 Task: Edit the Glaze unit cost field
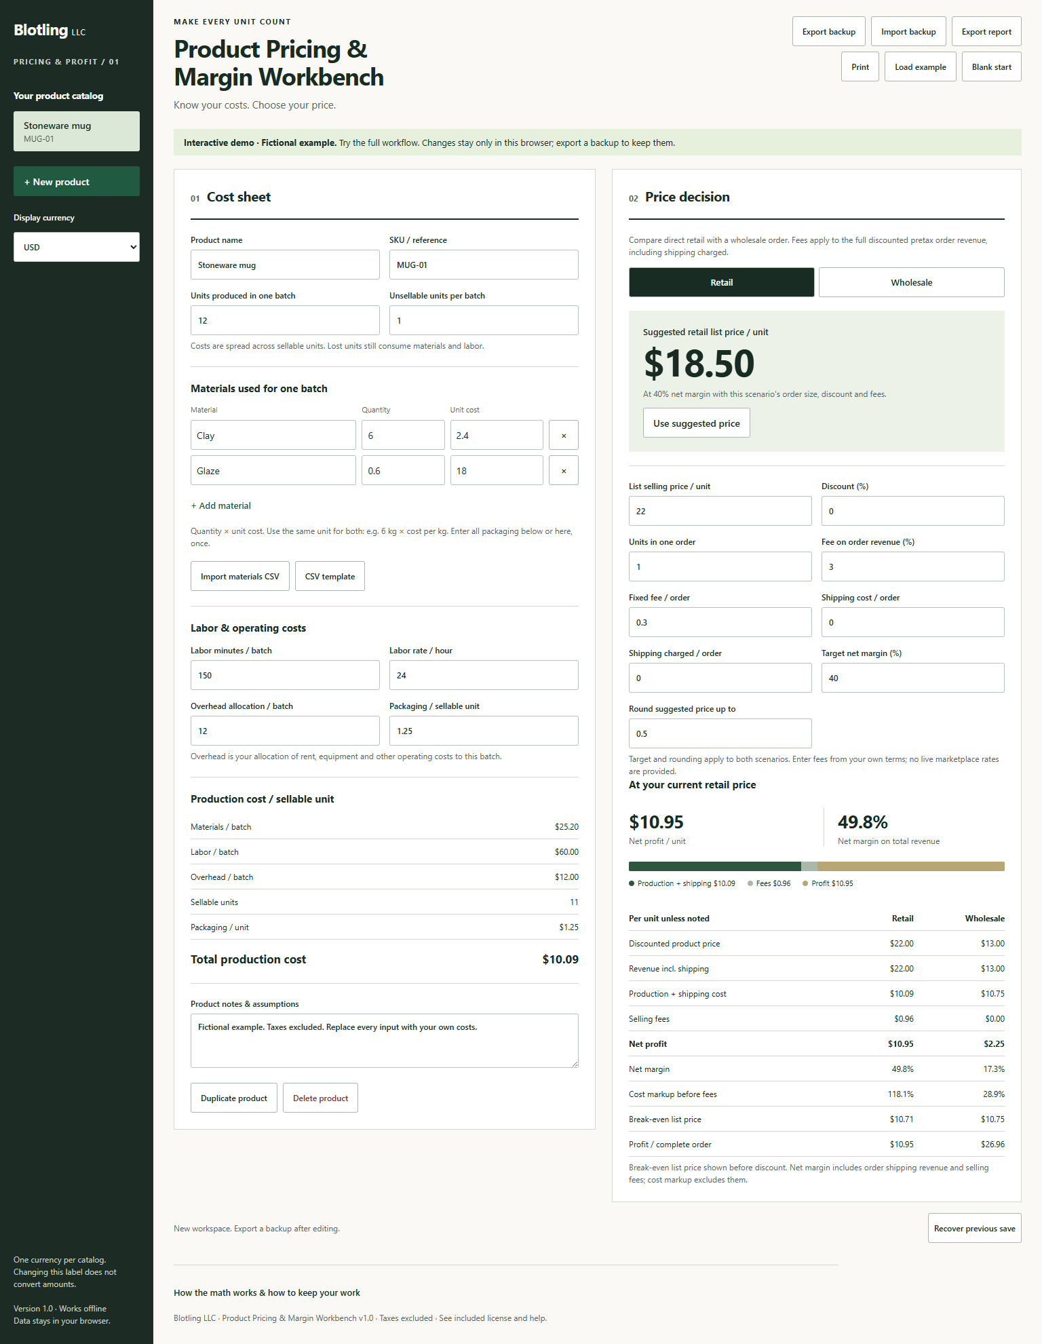(497, 470)
